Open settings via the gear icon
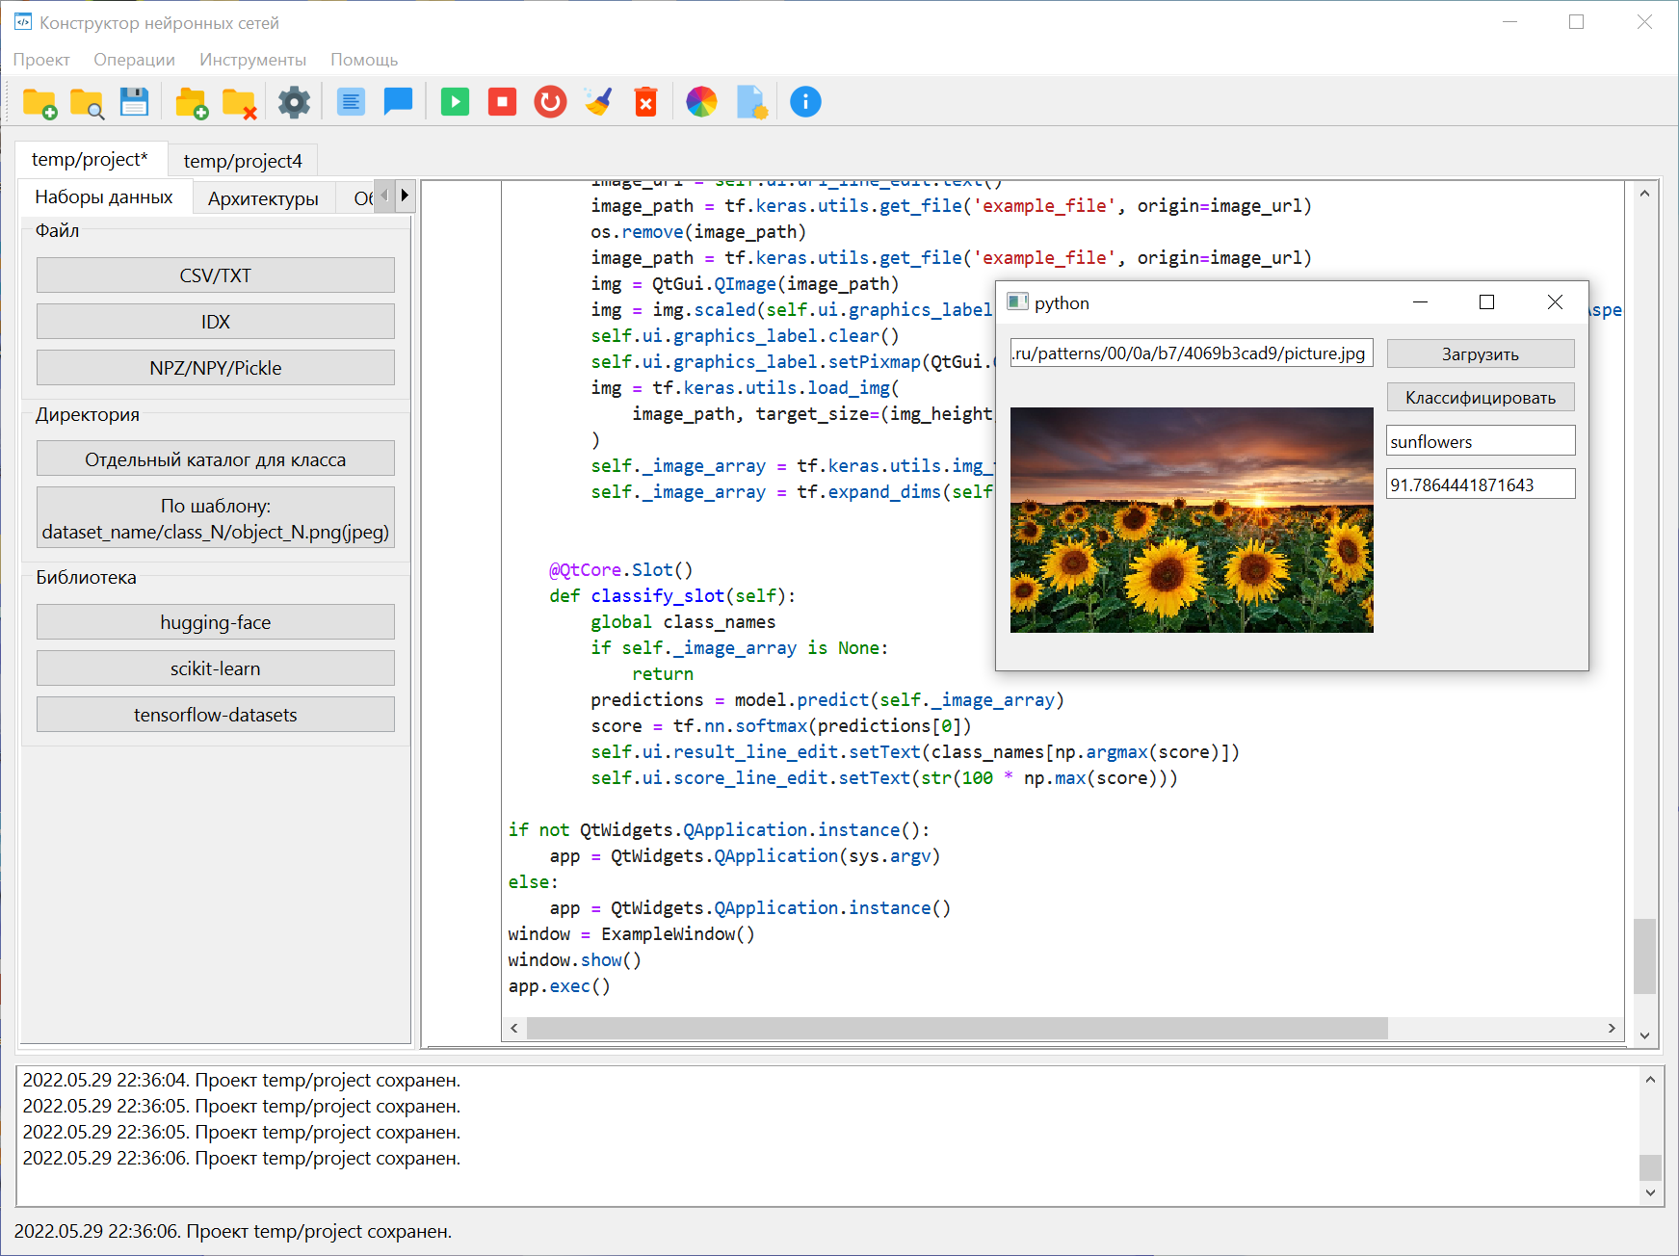Image resolution: width=1679 pixels, height=1256 pixels. pos(295,102)
